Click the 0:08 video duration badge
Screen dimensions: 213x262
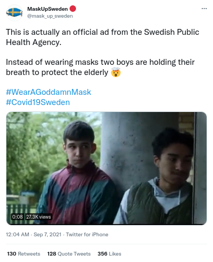click(x=18, y=217)
